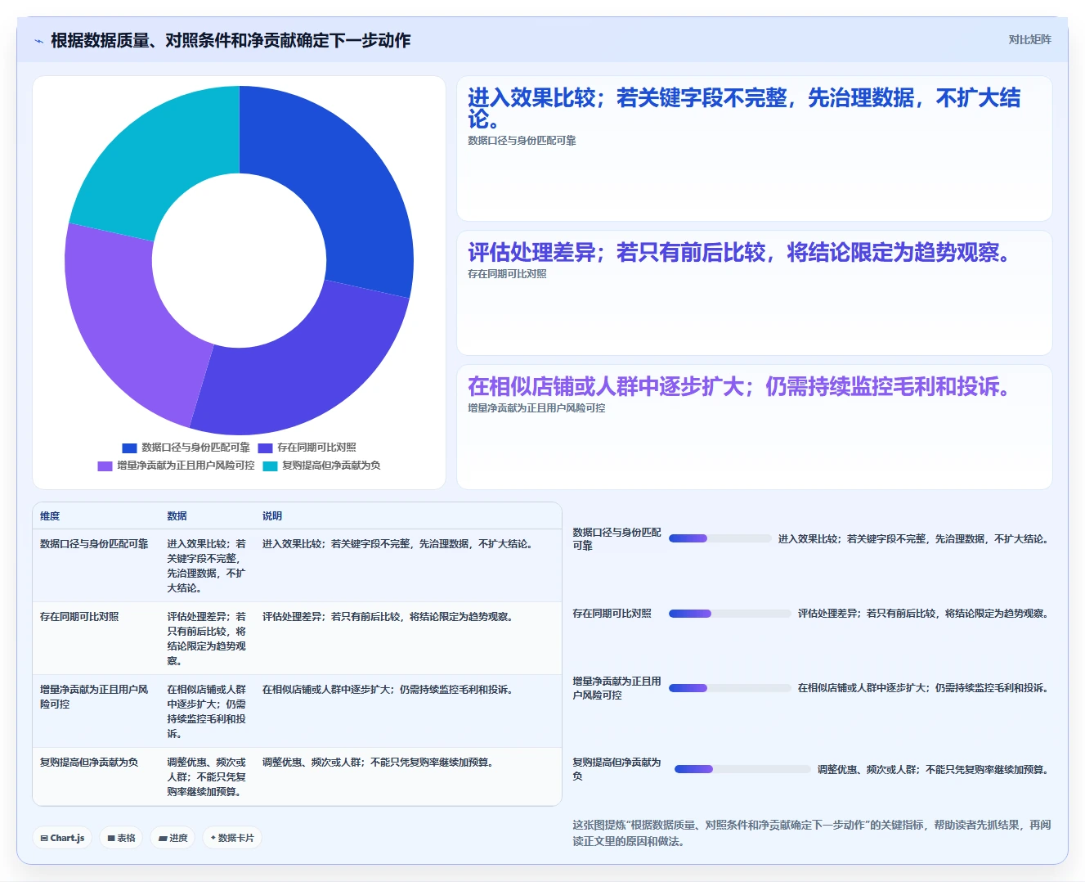Viewport: 1085px width, 882px height.
Task: Click the 说明 table column header
Action: click(272, 516)
